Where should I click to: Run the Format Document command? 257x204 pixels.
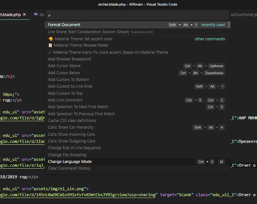pos(137,25)
